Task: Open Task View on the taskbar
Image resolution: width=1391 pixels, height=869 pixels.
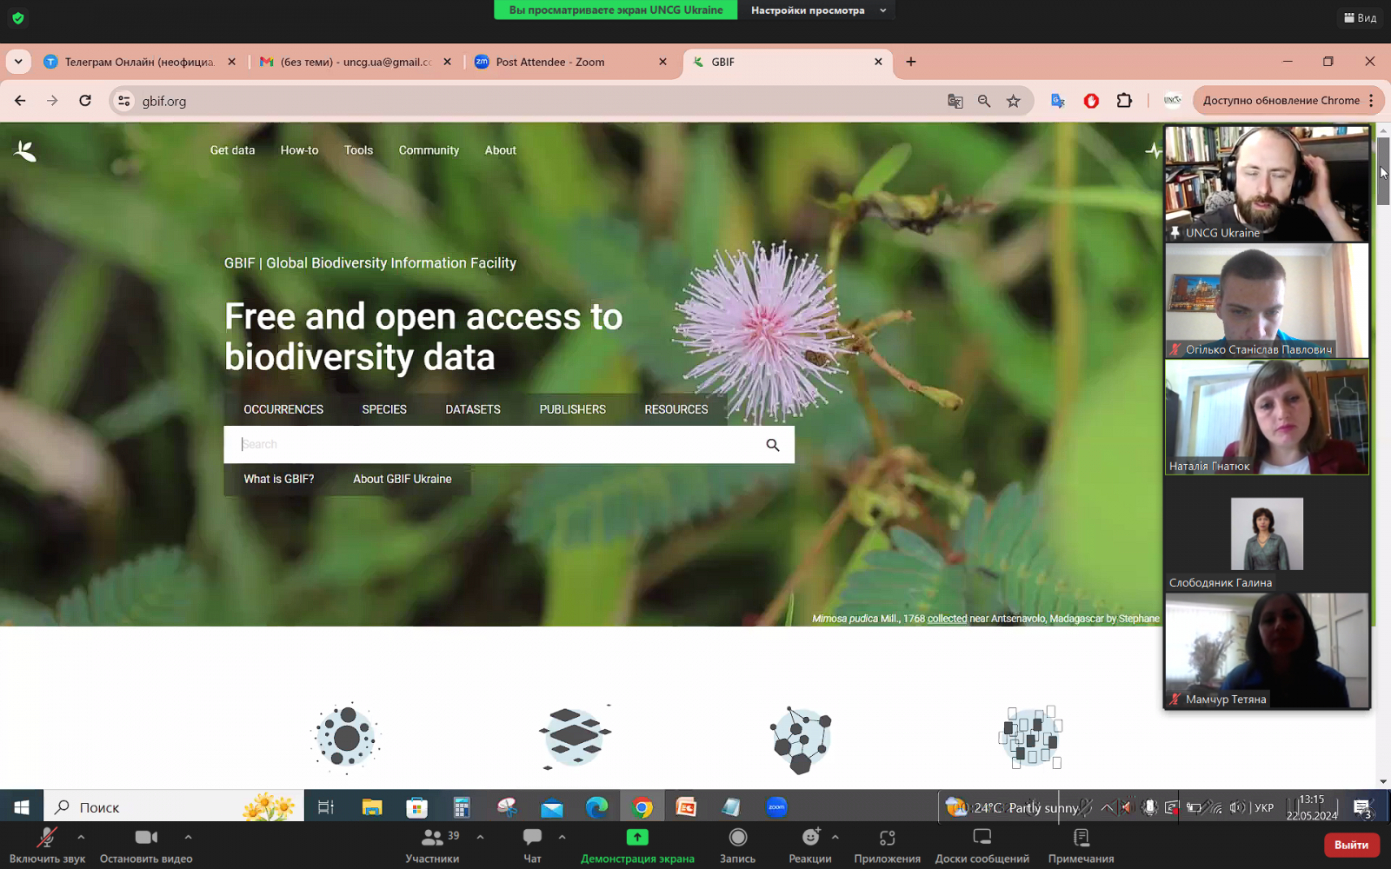Action: [x=326, y=807]
